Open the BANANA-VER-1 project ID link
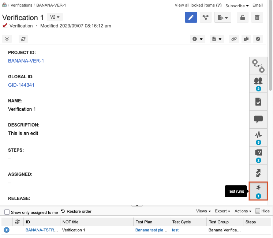 (x=26, y=61)
